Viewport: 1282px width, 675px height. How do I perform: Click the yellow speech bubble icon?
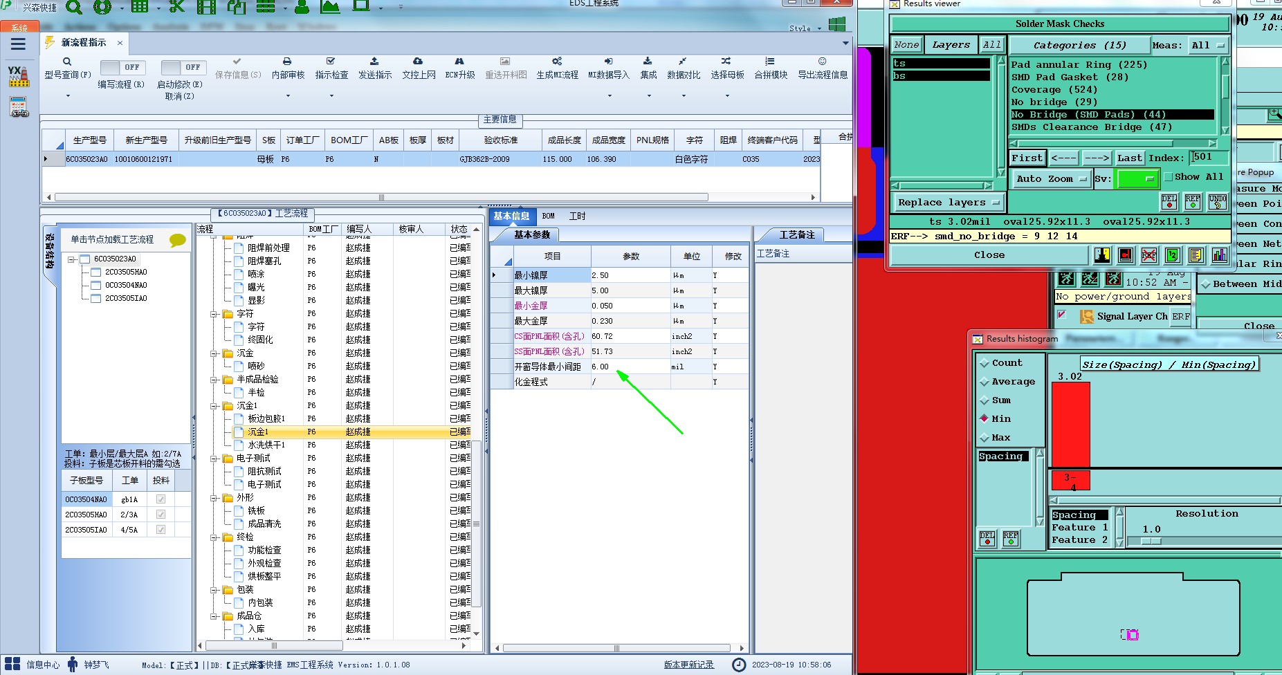tap(178, 240)
